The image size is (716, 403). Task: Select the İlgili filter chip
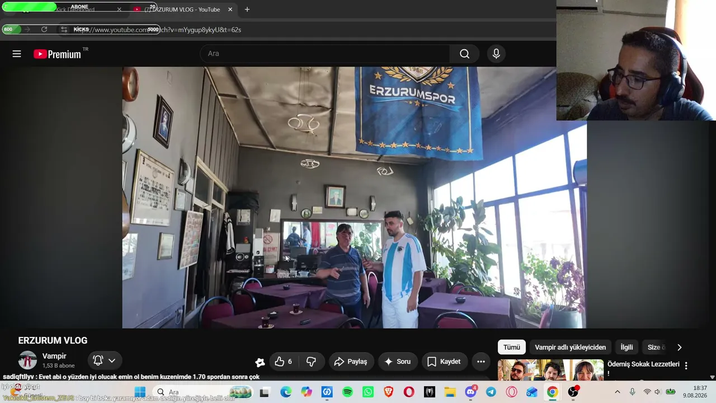click(x=626, y=347)
